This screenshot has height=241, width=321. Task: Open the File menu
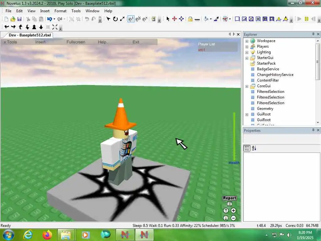pos(8,11)
